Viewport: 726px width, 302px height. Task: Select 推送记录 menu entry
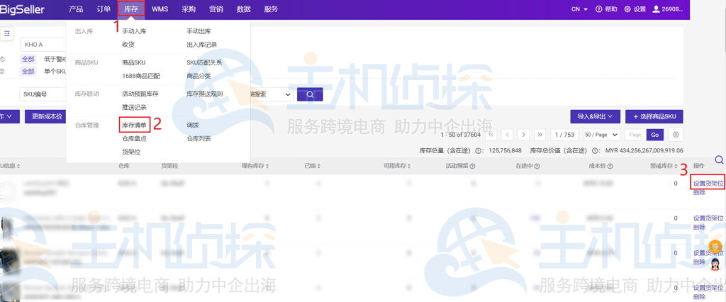click(x=134, y=107)
